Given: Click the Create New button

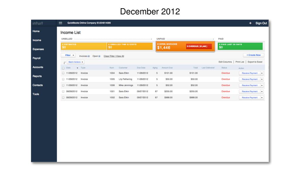Looking at the screenshot, I should [253, 55].
